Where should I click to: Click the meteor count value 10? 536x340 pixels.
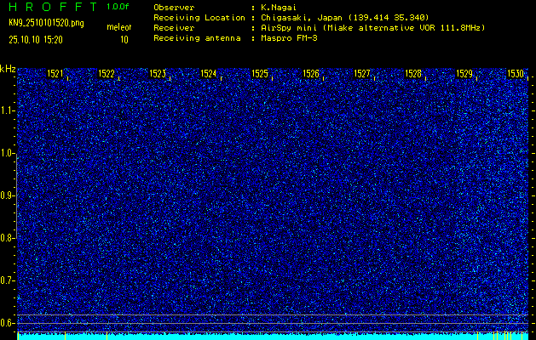tap(124, 39)
